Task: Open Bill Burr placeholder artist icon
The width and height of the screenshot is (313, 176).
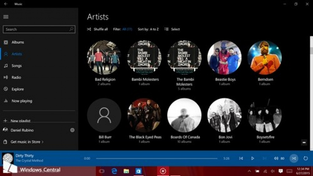Action: [x=104, y=115]
